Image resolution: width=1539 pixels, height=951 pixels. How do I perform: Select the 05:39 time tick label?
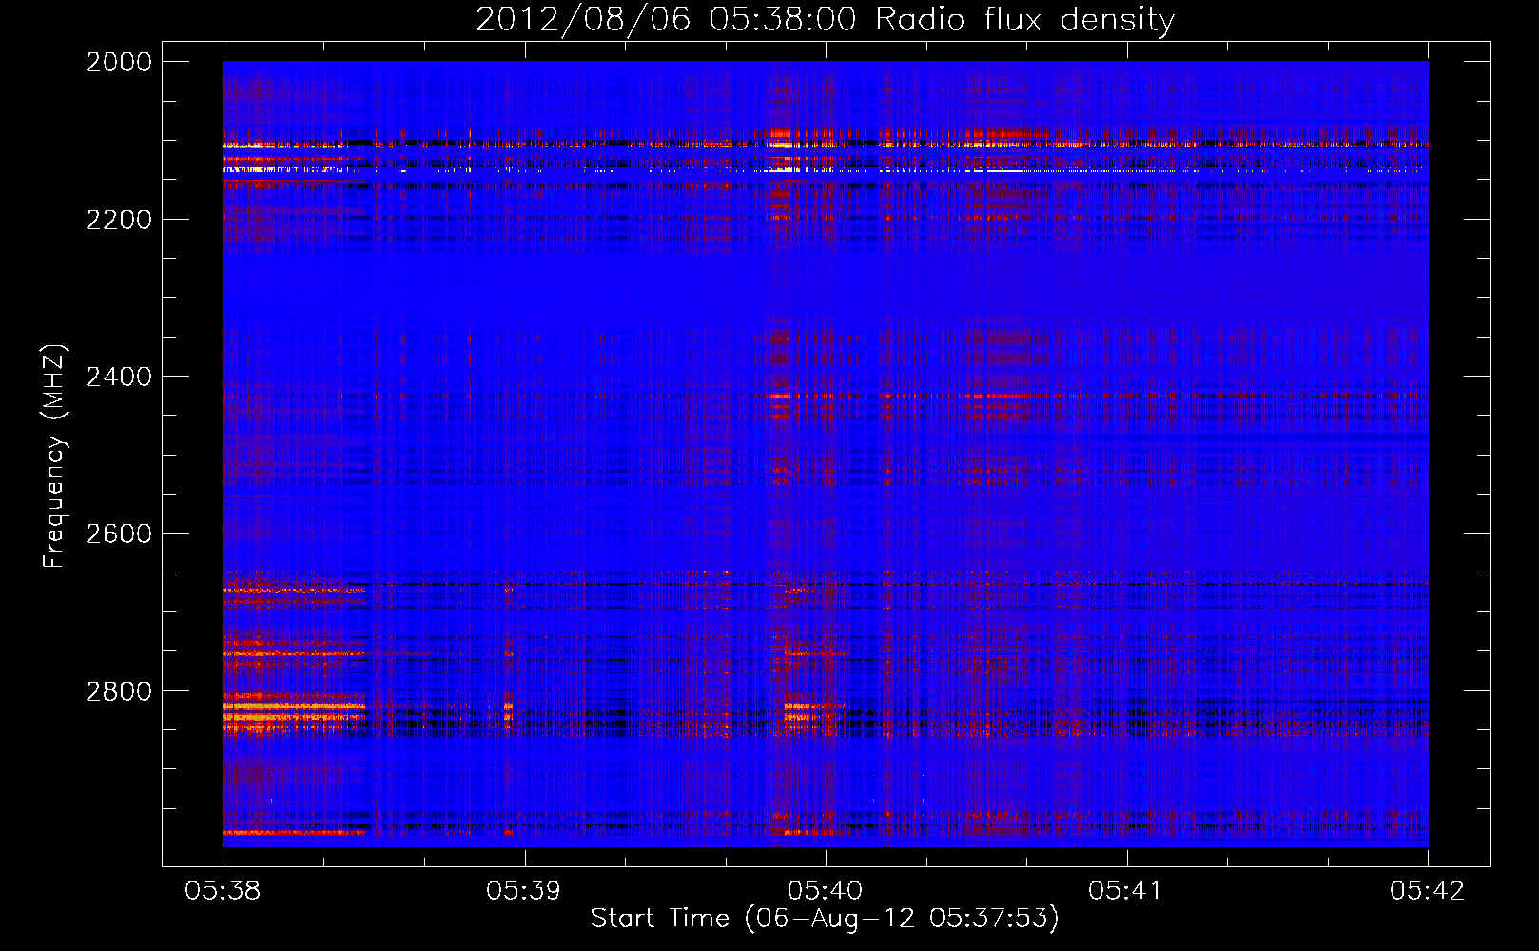[x=524, y=890]
